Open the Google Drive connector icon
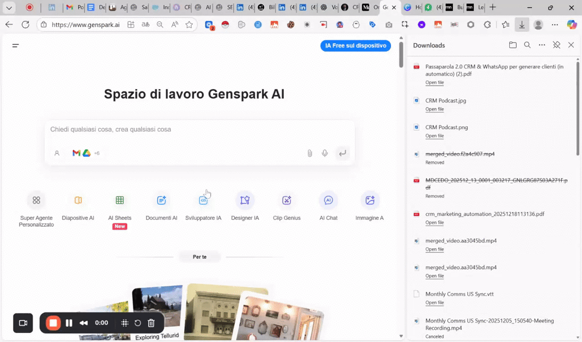Screen dimensions: 582x342 (86, 153)
